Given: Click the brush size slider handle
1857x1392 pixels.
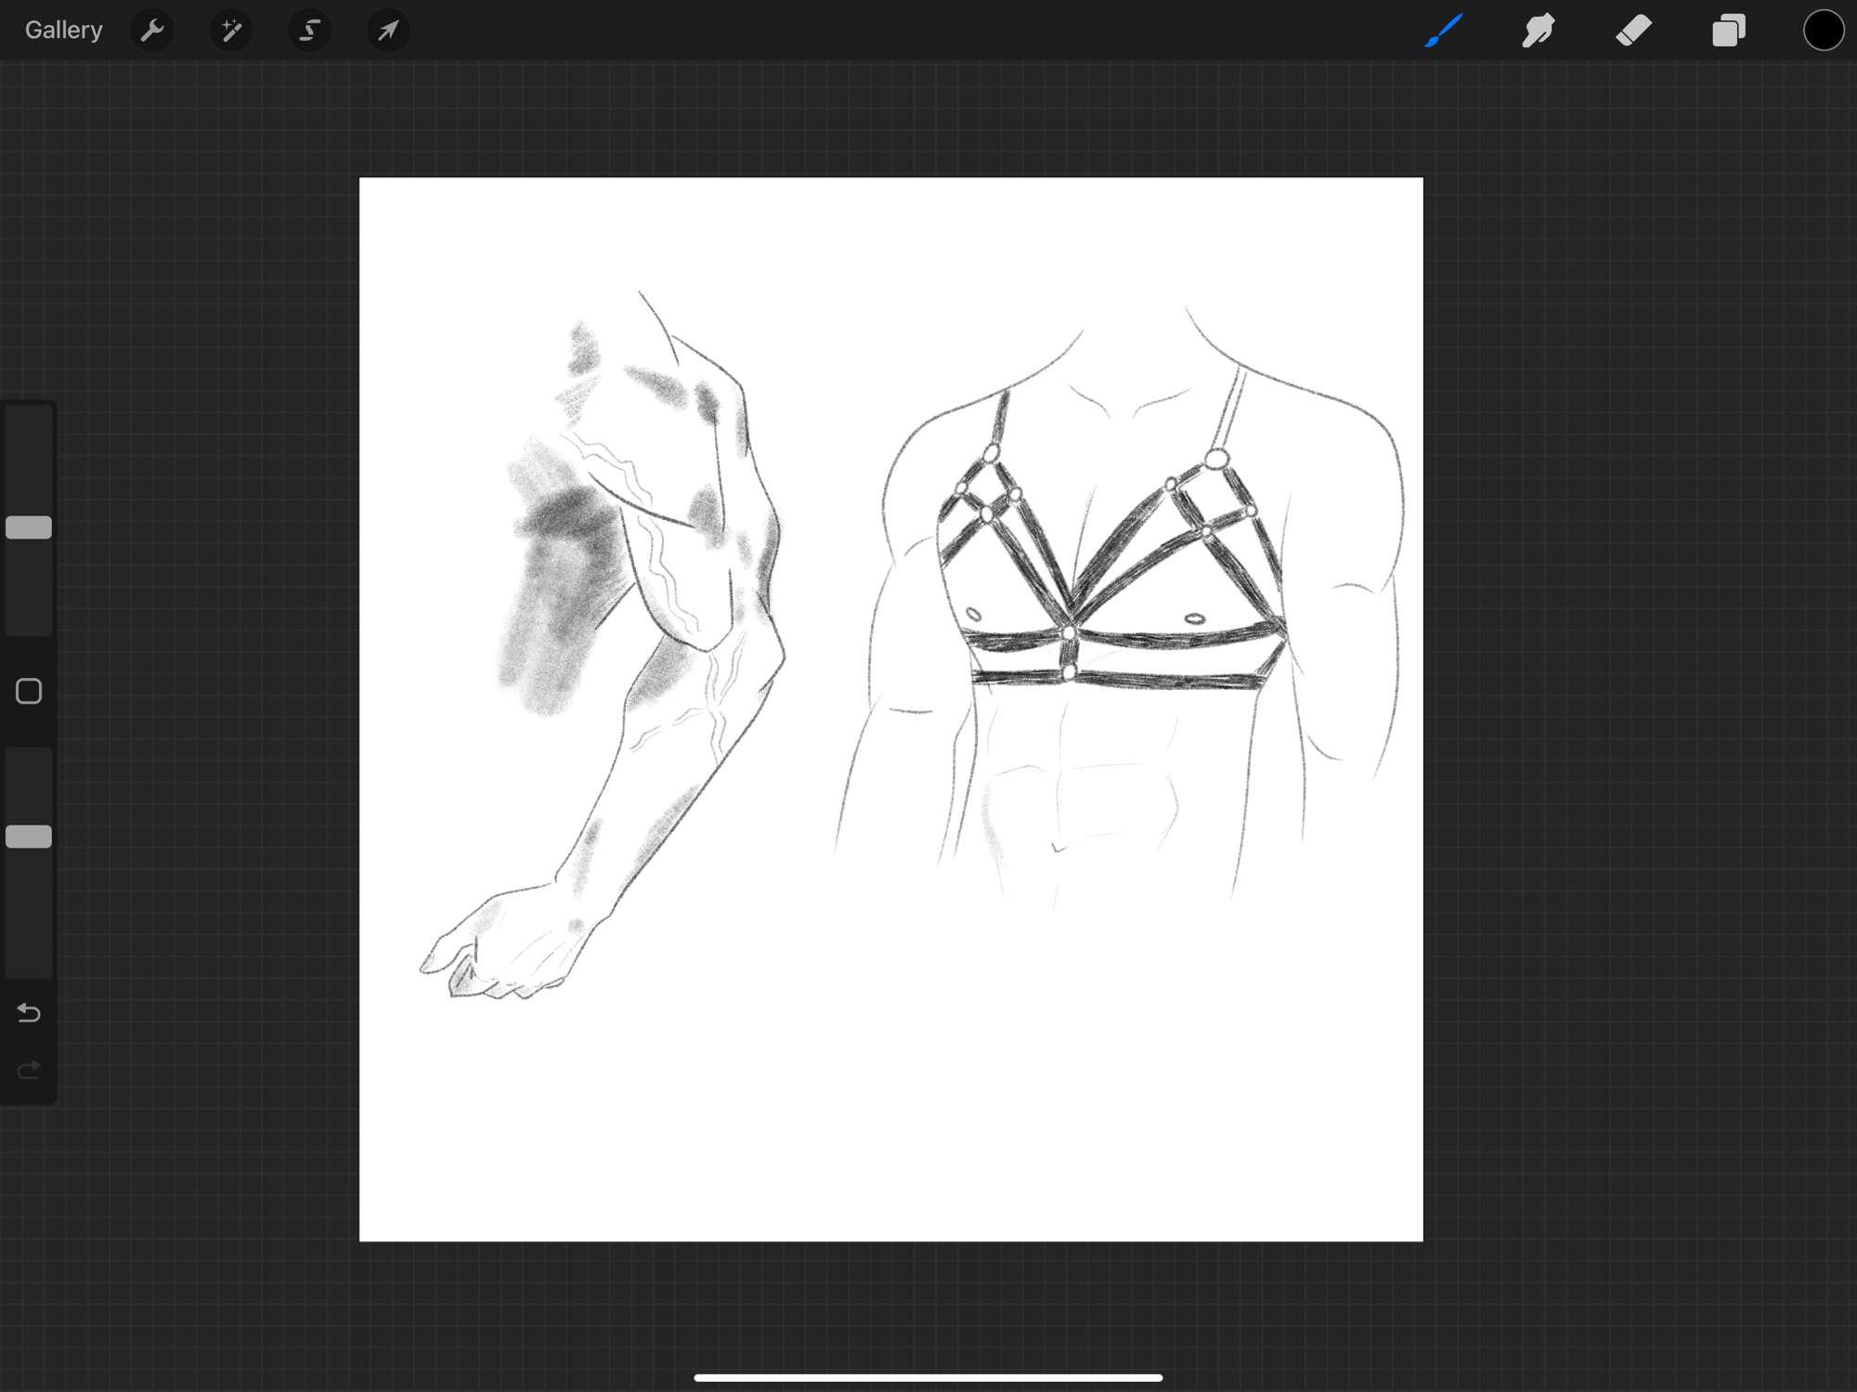Looking at the screenshot, I should (29, 527).
